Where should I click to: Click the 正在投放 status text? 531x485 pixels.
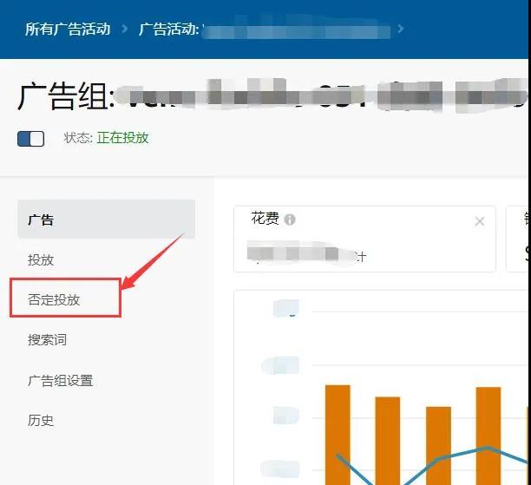coord(123,138)
